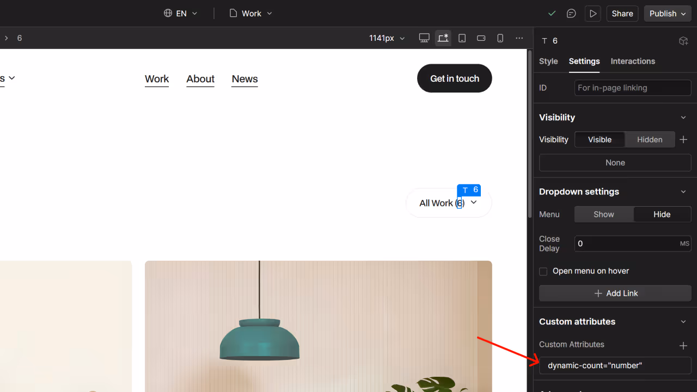Open the EN language dropdown
The height and width of the screenshot is (392, 697).
pyautogui.click(x=180, y=13)
